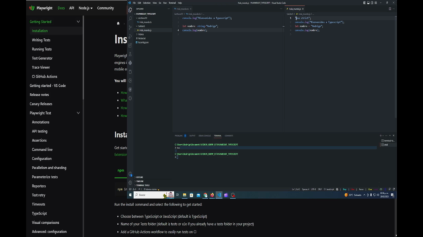
Task: Open the Node.js language dropdown
Action: pos(85,8)
